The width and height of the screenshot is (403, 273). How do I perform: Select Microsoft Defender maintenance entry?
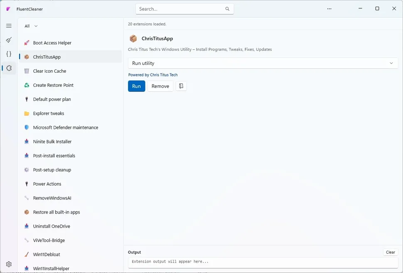(x=71, y=128)
